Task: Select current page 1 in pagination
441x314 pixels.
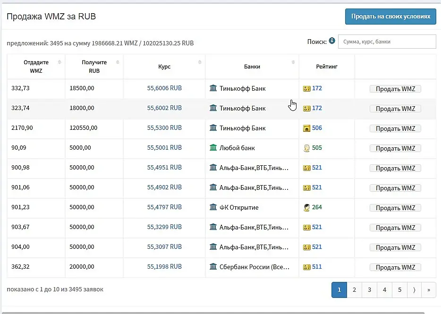Action: click(339, 289)
